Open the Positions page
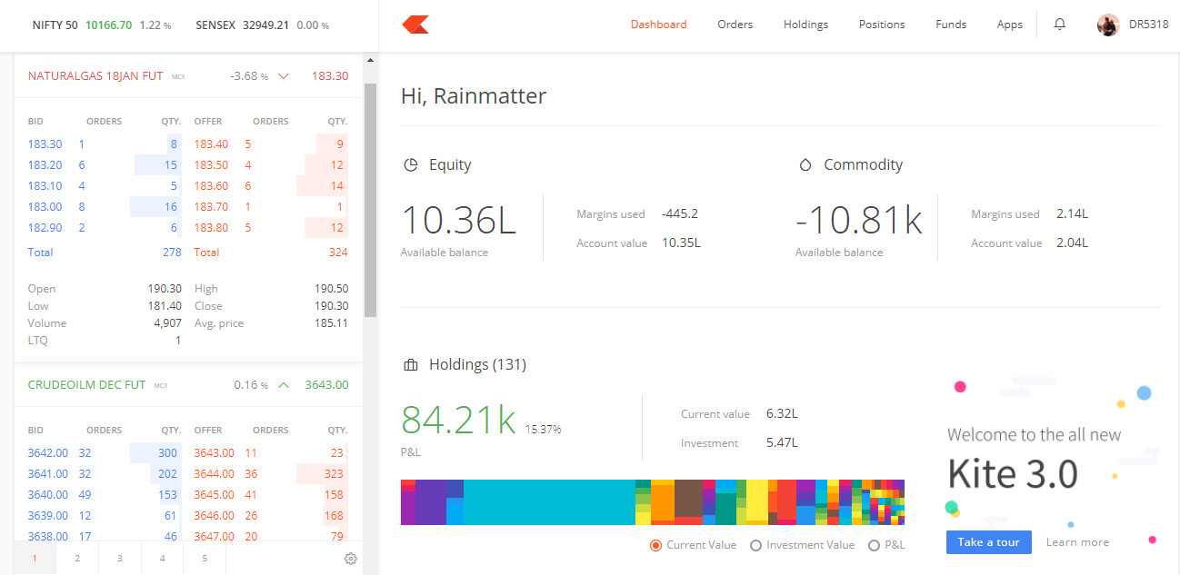This screenshot has width=1180, height=575. point(882,25)
